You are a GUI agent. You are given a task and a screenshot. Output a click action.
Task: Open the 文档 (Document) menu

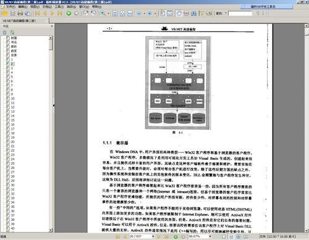coord(47,7)
